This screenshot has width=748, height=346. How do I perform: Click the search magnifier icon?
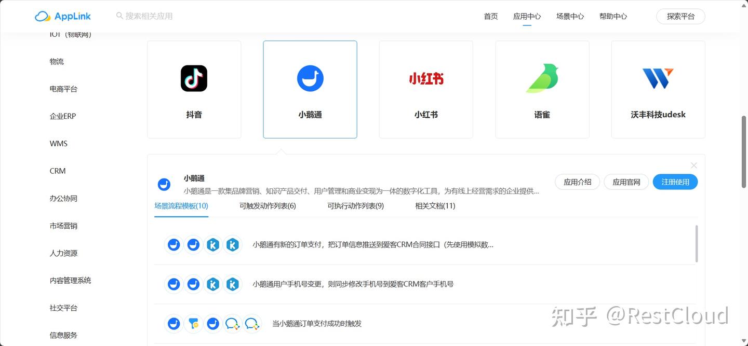click(120, 16)
